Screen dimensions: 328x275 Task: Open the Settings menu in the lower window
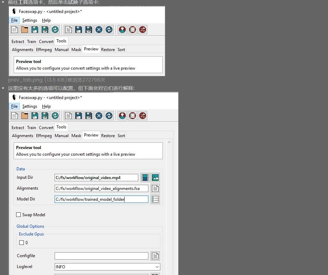(x=30, y=106)
